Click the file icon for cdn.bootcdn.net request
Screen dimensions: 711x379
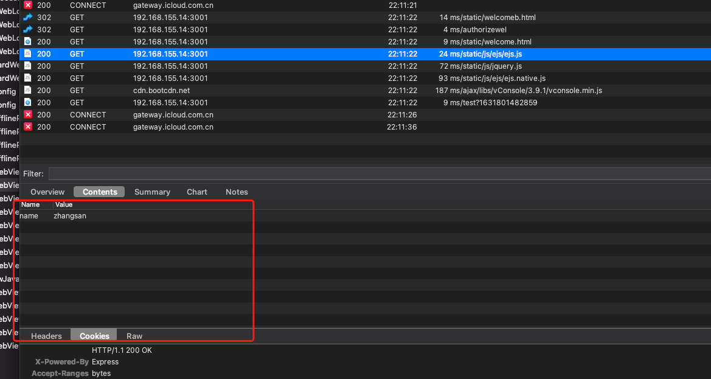(27, 90)
